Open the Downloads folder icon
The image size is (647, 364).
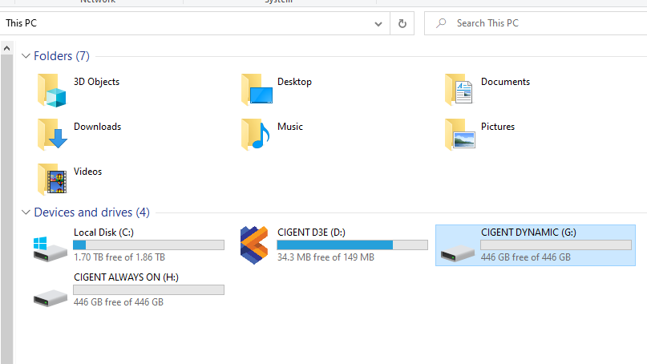(x=52, y=135)
